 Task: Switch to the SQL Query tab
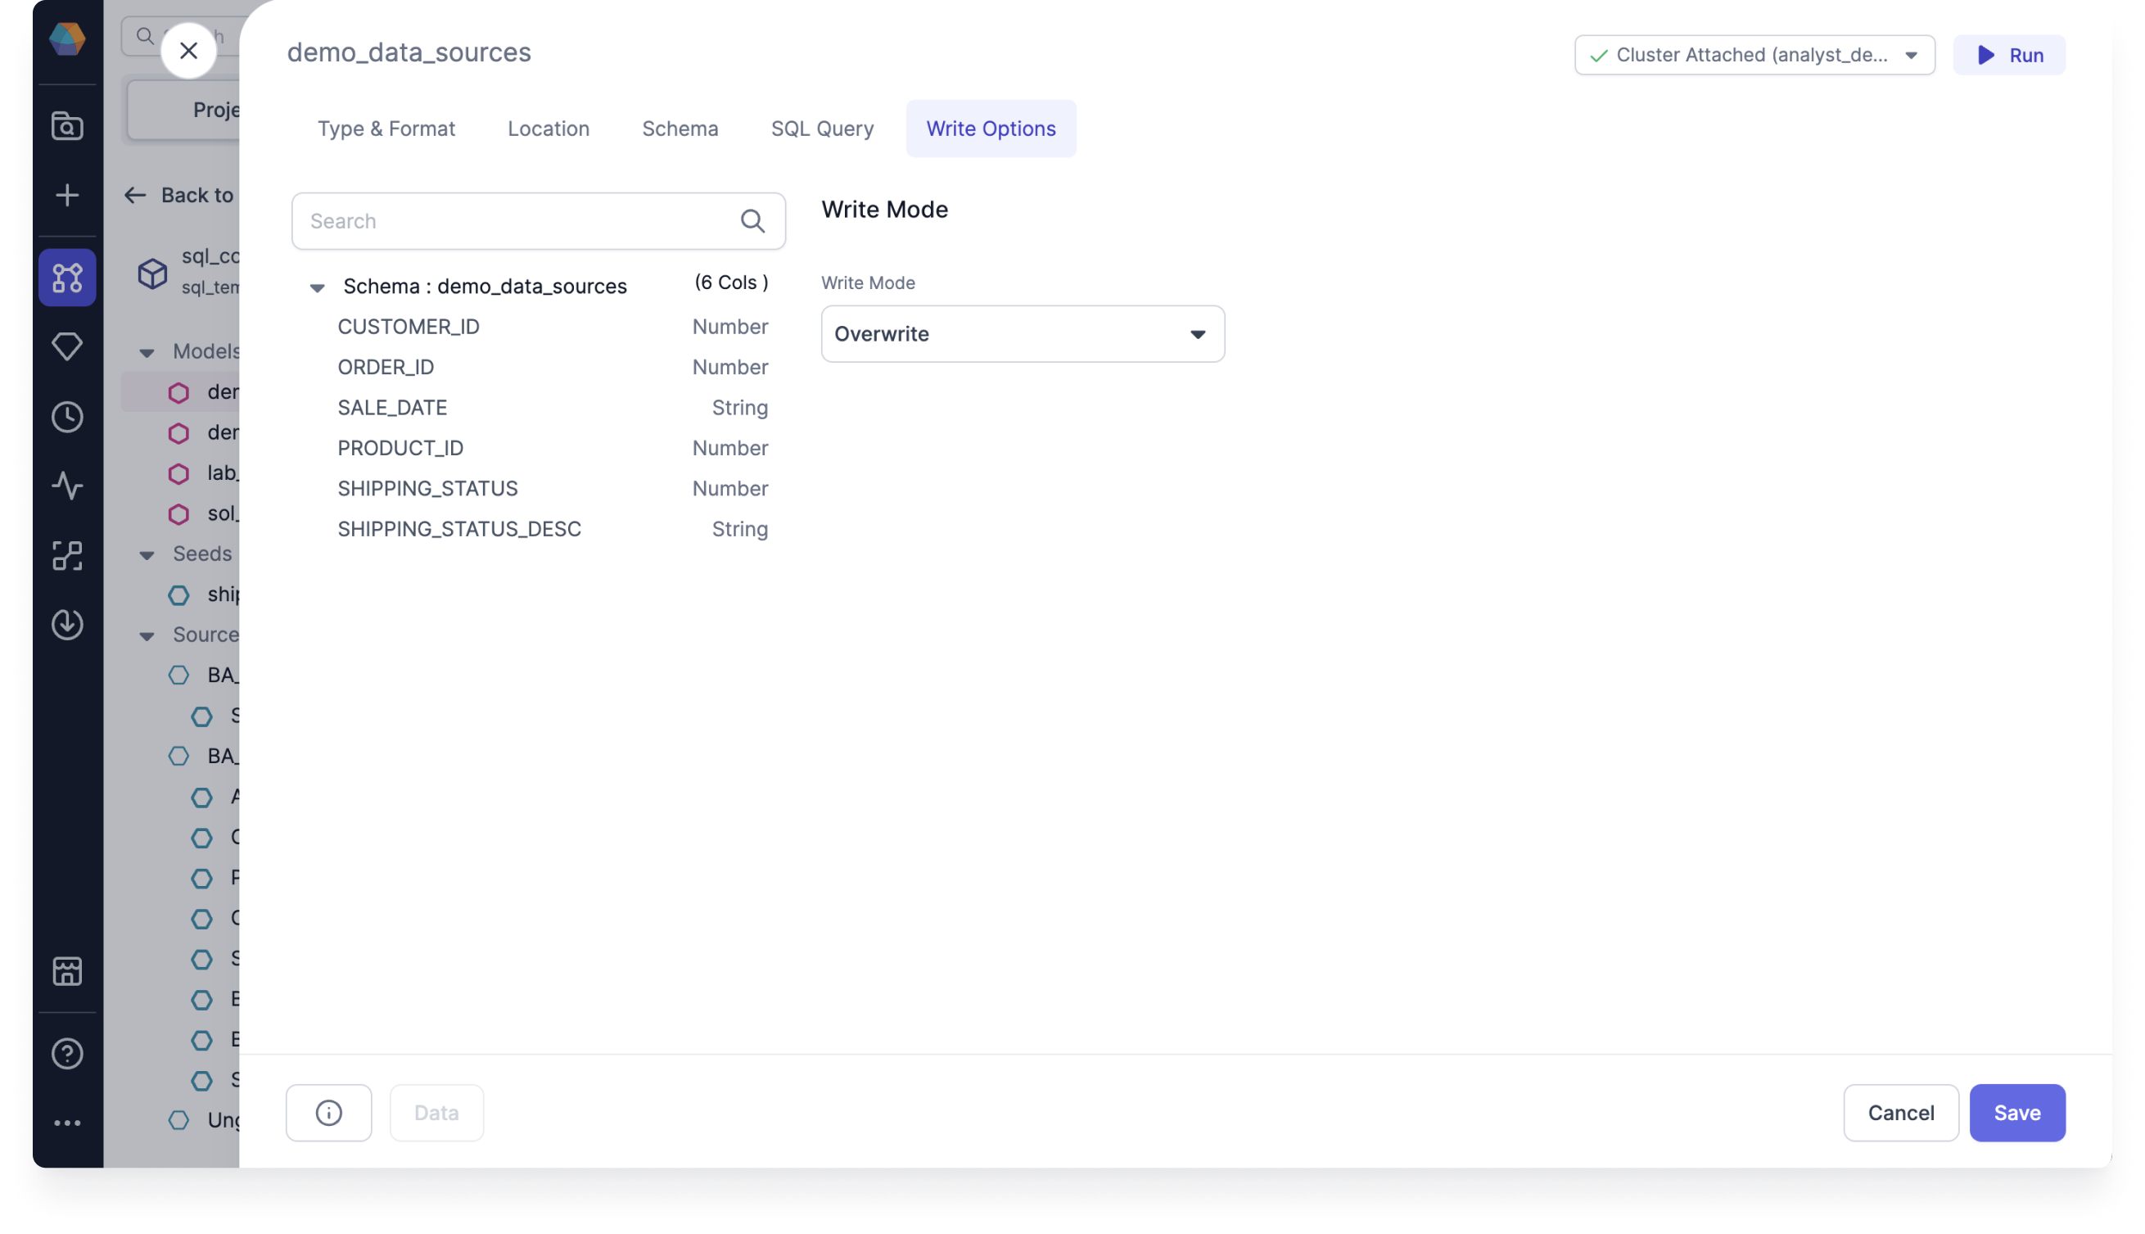point(822,129)
